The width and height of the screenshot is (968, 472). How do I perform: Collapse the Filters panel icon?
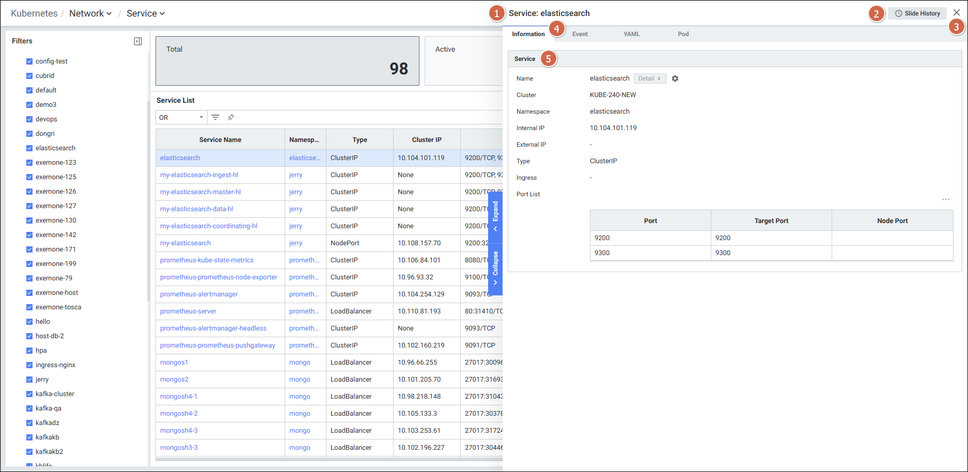(x=138, y=41)
